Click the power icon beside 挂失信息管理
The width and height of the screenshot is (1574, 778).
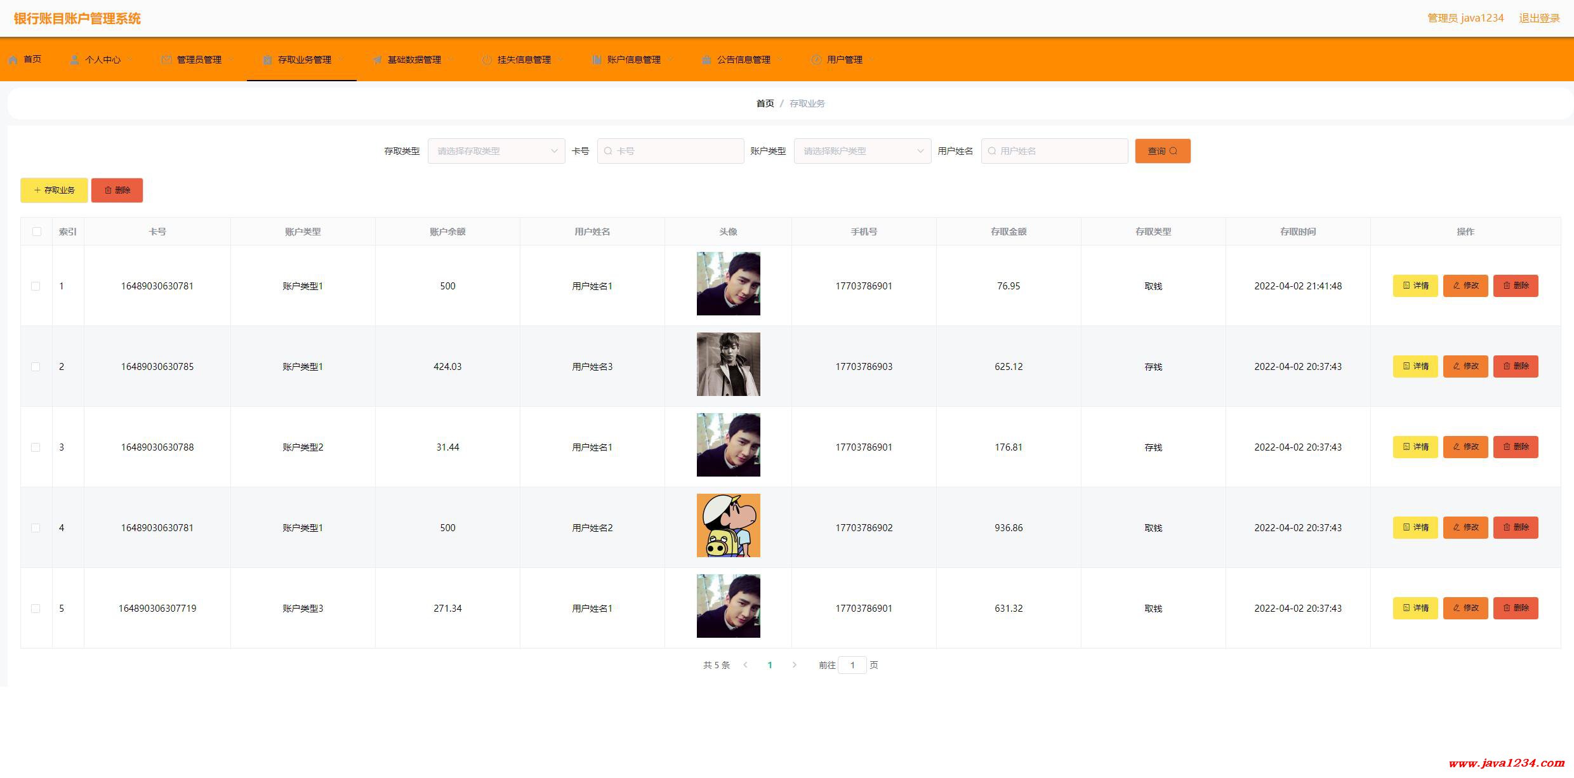click(487, 60)
